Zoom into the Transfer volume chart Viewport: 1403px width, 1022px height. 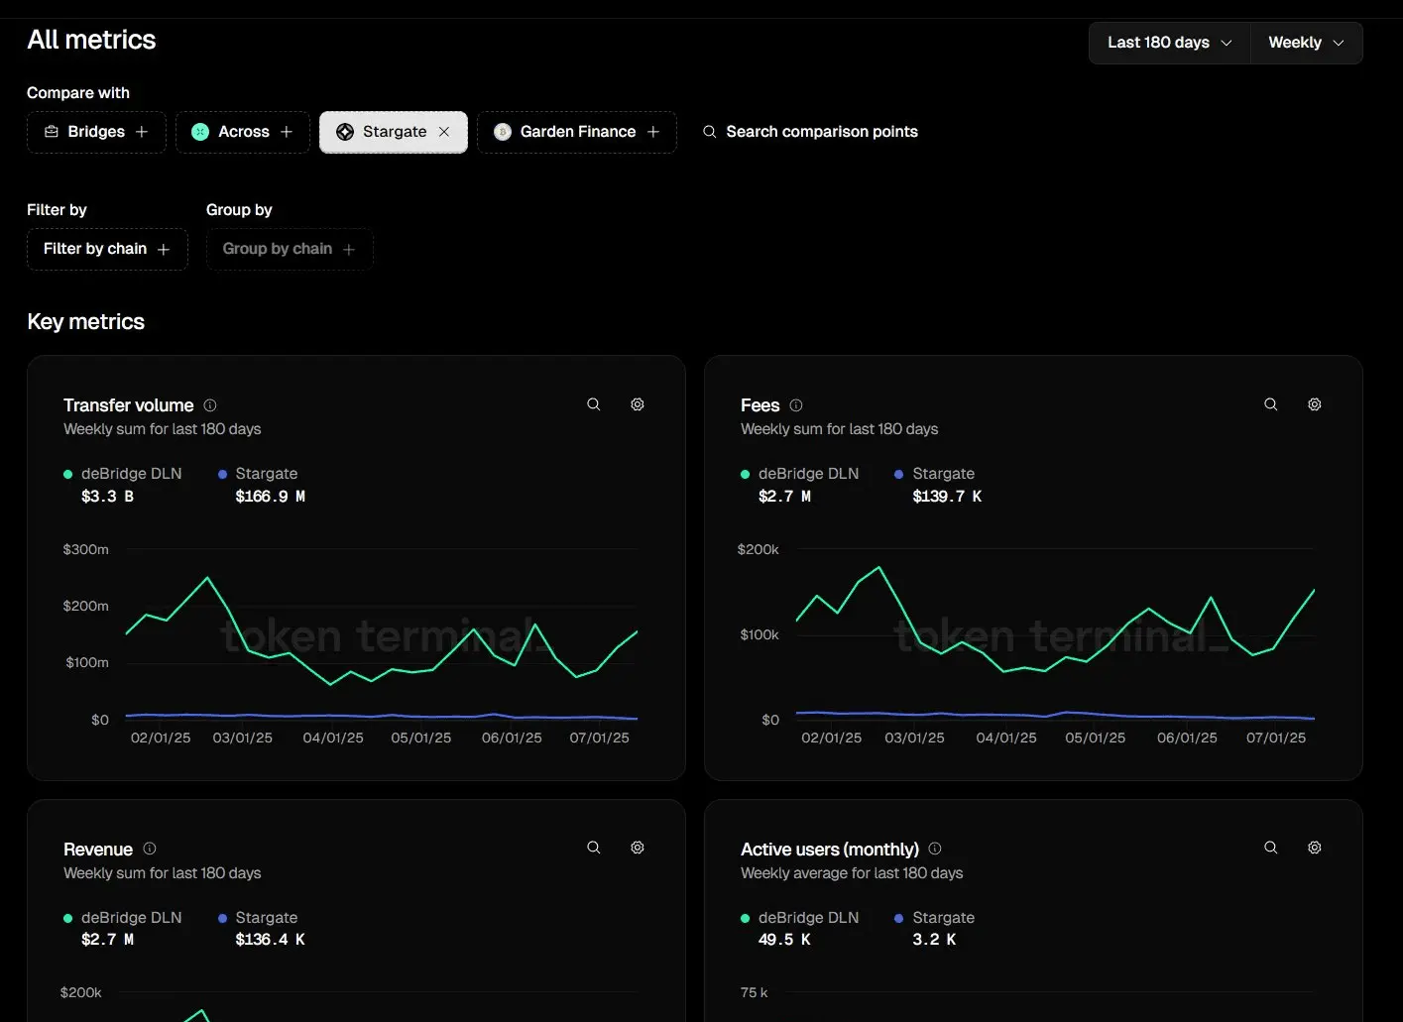pyautogui.click(x=593, y=404)
